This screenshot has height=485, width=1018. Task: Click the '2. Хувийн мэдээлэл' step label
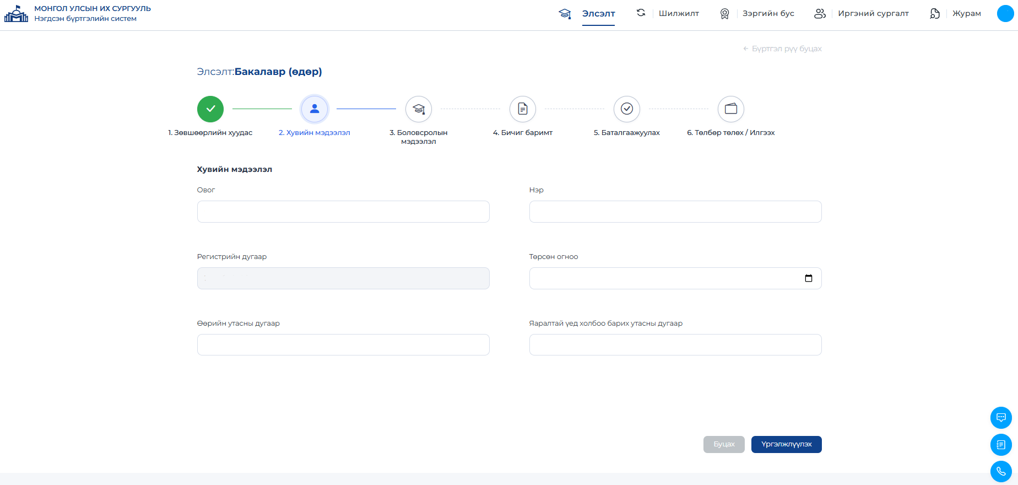[315, 133]
